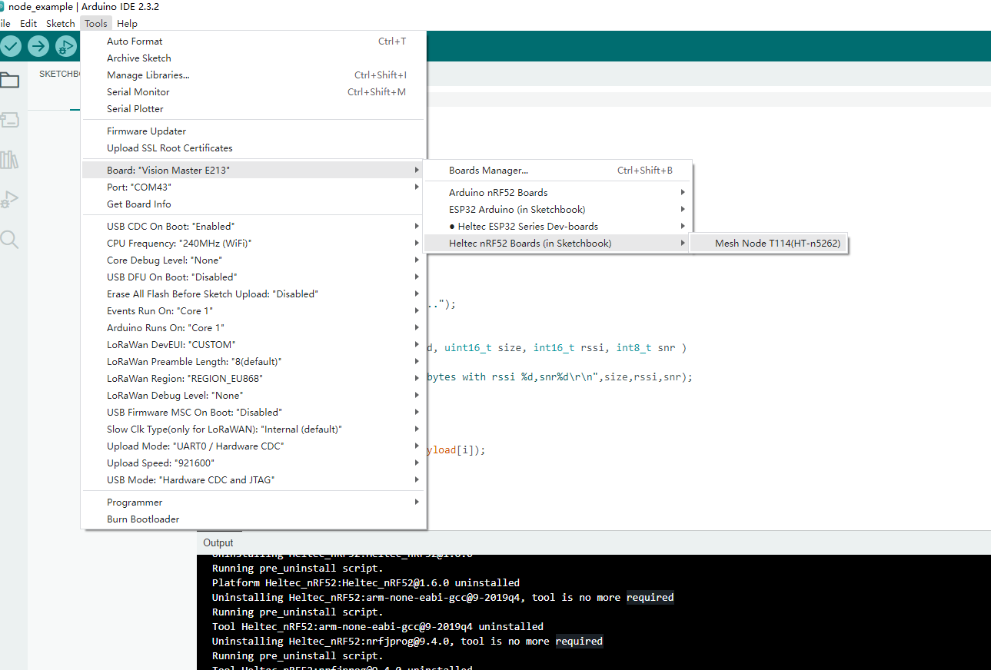Select Heltec ESP32 Series Dev-boards entry

coord(523,227)
